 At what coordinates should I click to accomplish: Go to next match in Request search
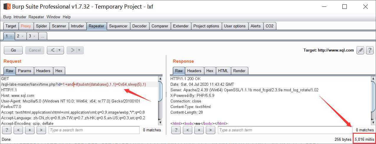point(41,130)
